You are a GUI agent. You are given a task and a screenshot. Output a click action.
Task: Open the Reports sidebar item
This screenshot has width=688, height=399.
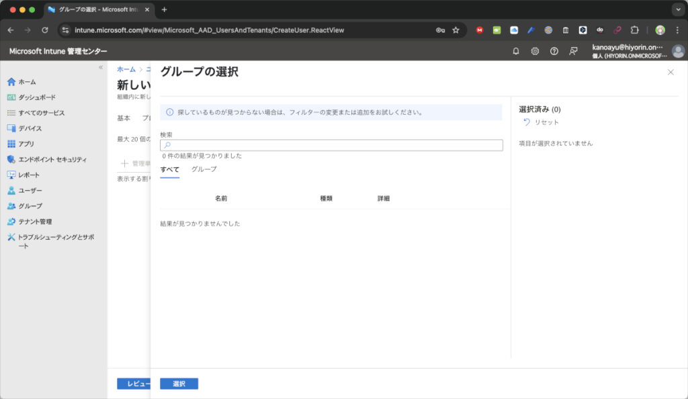(x=24, y=175)
